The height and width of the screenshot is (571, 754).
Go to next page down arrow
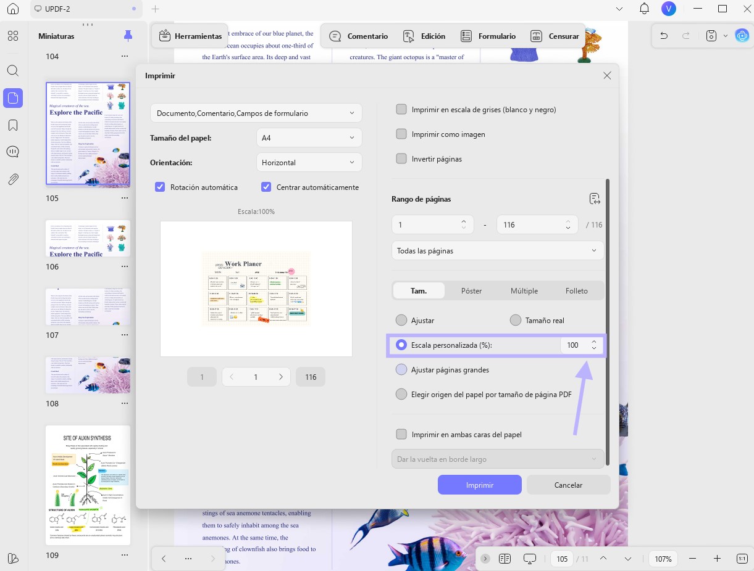coord(628,559)
